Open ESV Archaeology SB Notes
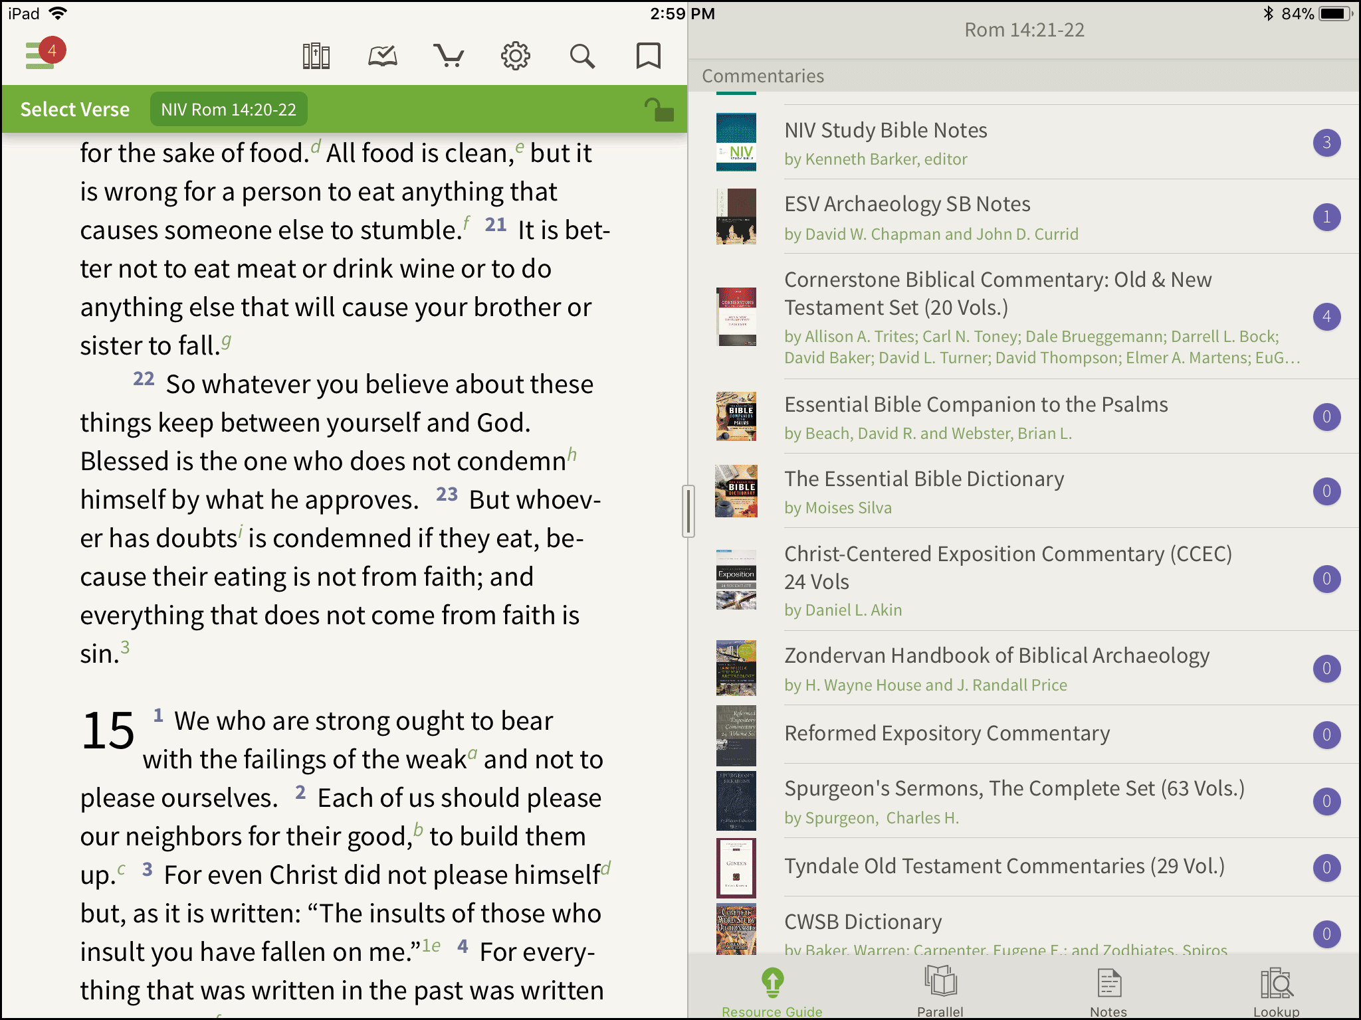 (1023, 216)
